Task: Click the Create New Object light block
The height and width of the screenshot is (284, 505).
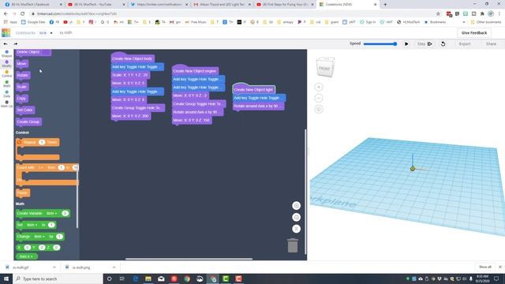Action: tap(254, 89)
